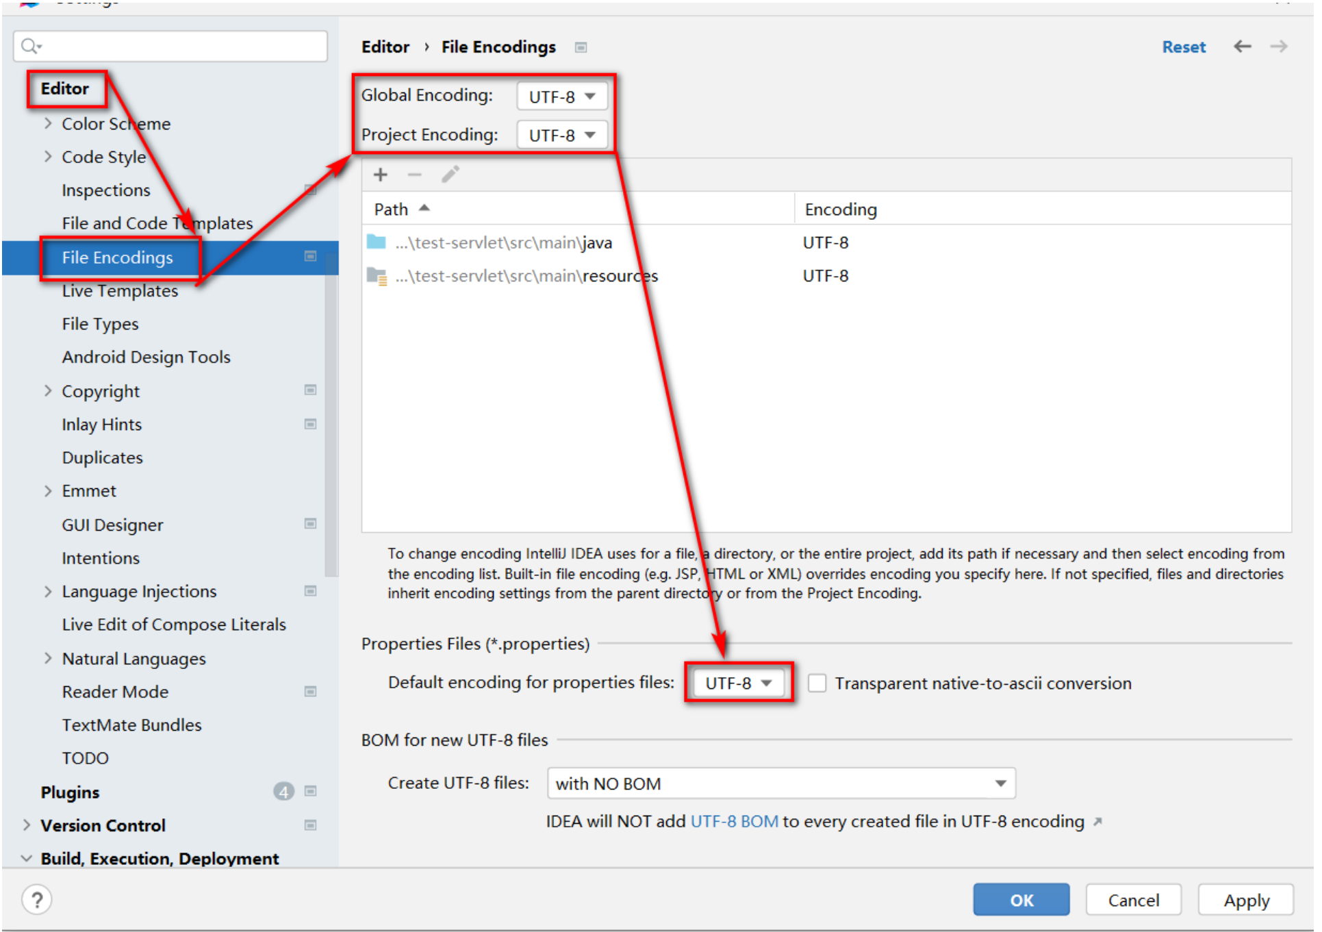Click project marker icon on Copyright row

(x=311, y=390)
